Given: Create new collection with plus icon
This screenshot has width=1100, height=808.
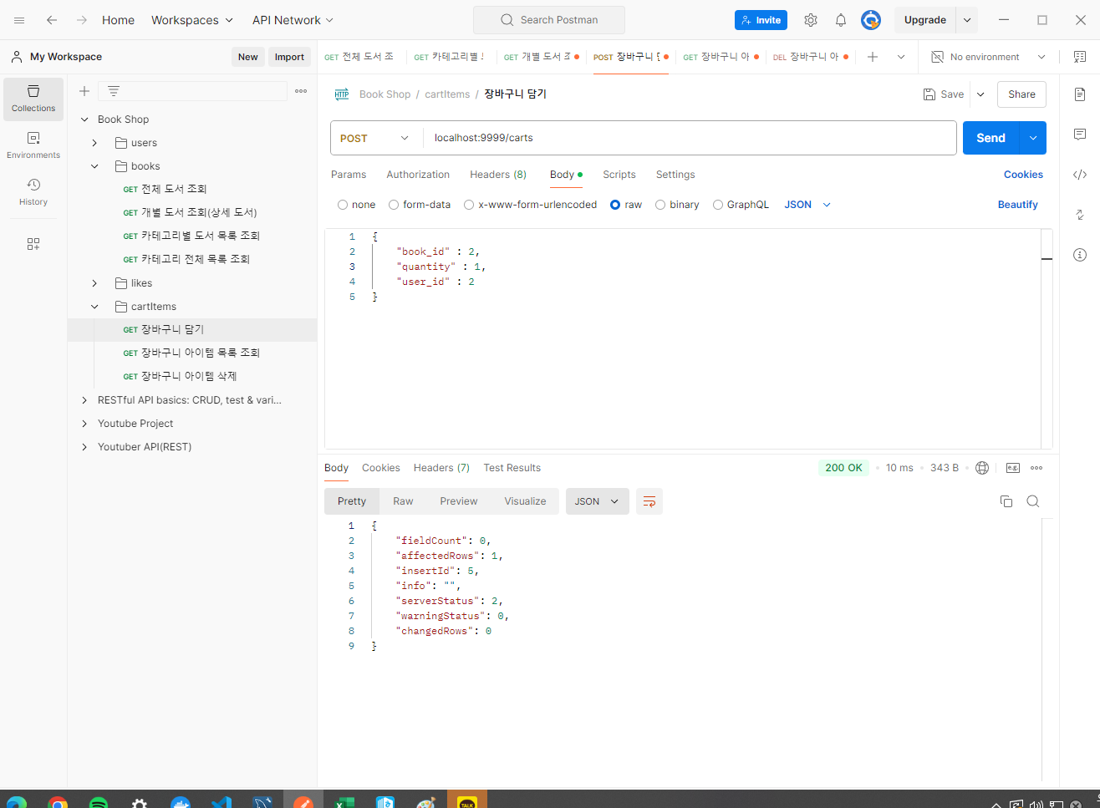Looking at the screenshot, I should click(84, 91).
